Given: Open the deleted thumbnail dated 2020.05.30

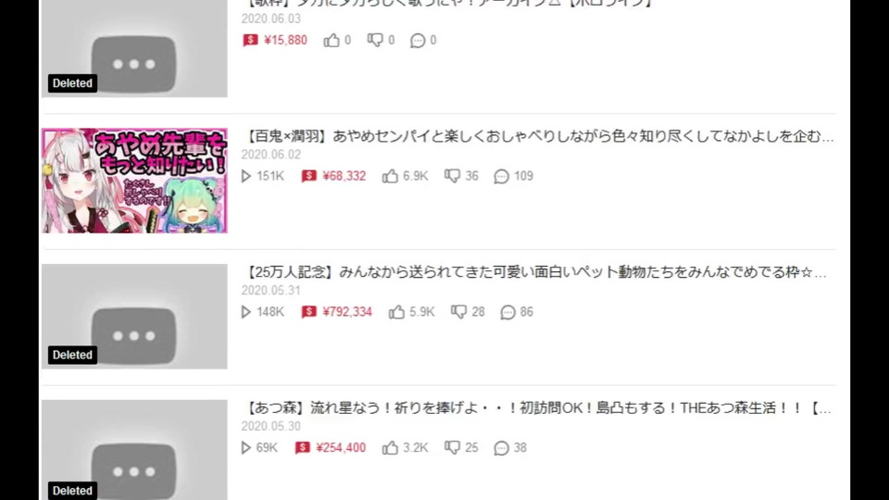Looking at the screenshot, I should 134,450.
